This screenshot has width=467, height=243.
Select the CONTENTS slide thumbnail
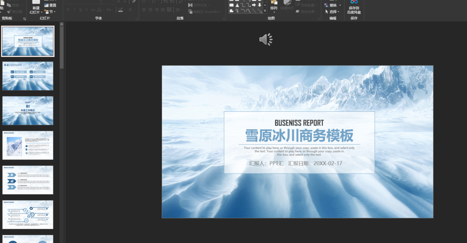[x=28, y=76]
